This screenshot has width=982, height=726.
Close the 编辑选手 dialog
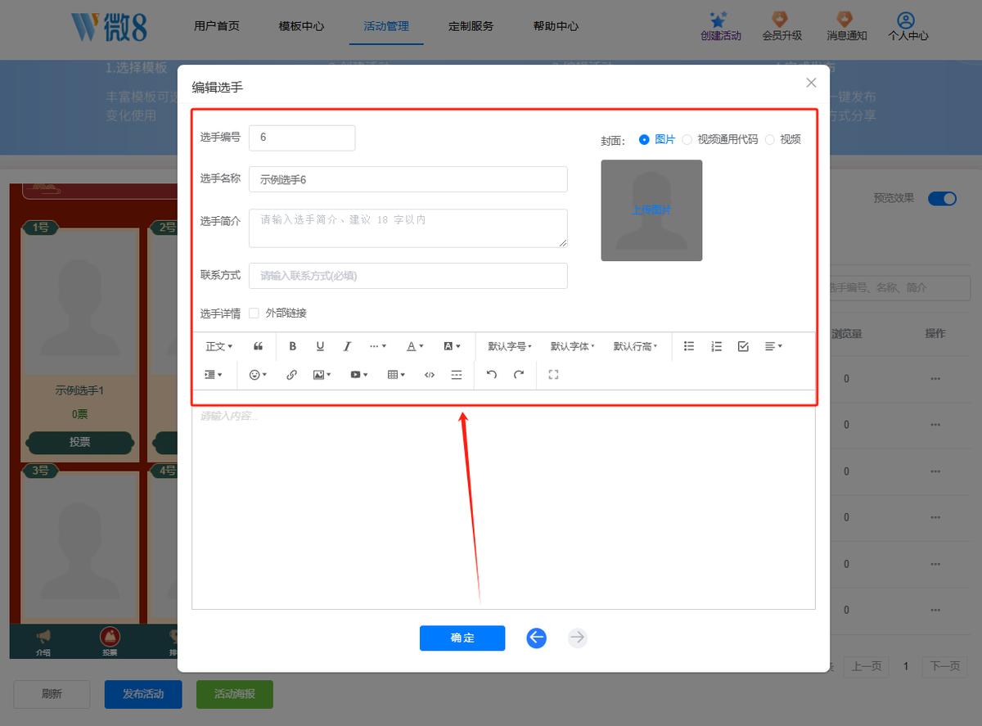point(811,83)
